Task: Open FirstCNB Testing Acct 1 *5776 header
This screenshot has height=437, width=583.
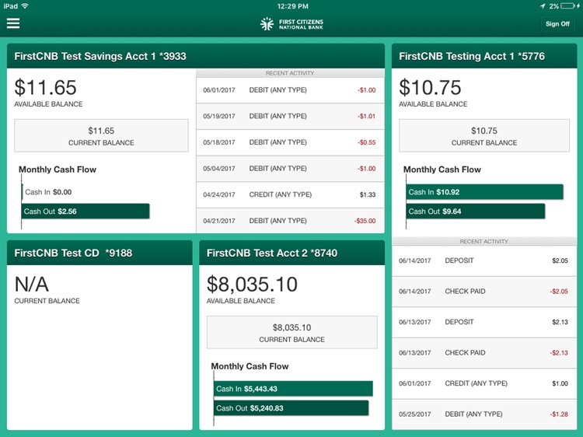Action: pos(484,56)
